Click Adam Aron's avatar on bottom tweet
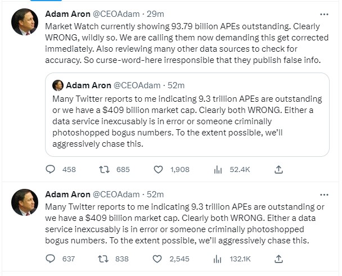Viewport: 342px width, 276px height. (25, 202)
